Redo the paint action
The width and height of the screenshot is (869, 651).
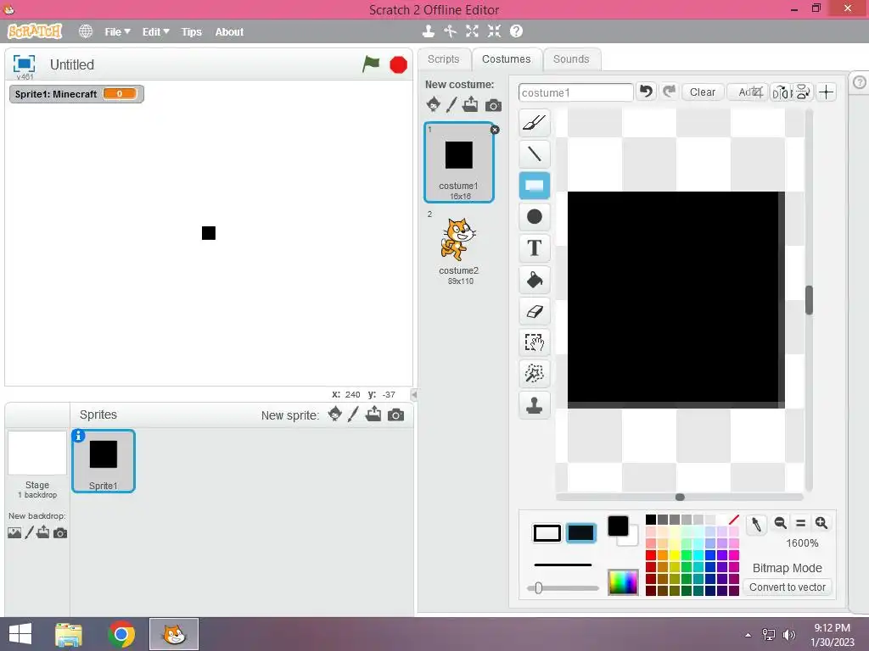669,92
